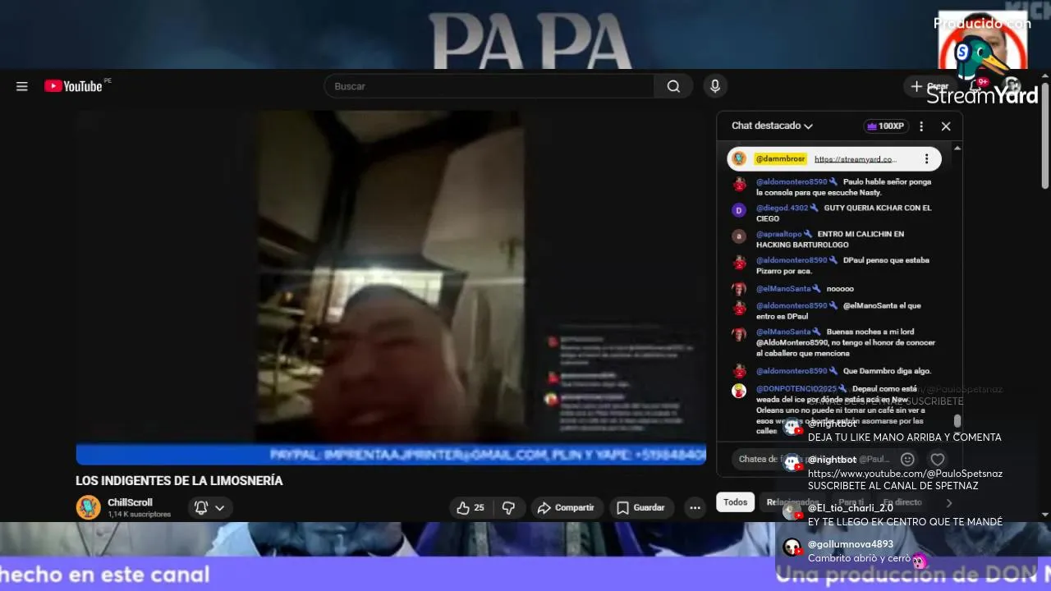
Task: Select username @apraaltopo in chat
Action: pos(778,234)
